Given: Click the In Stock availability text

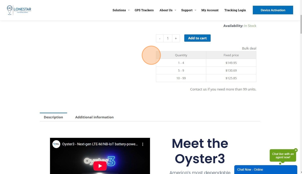Looking at the screenshot, I should tap(250, 26).
